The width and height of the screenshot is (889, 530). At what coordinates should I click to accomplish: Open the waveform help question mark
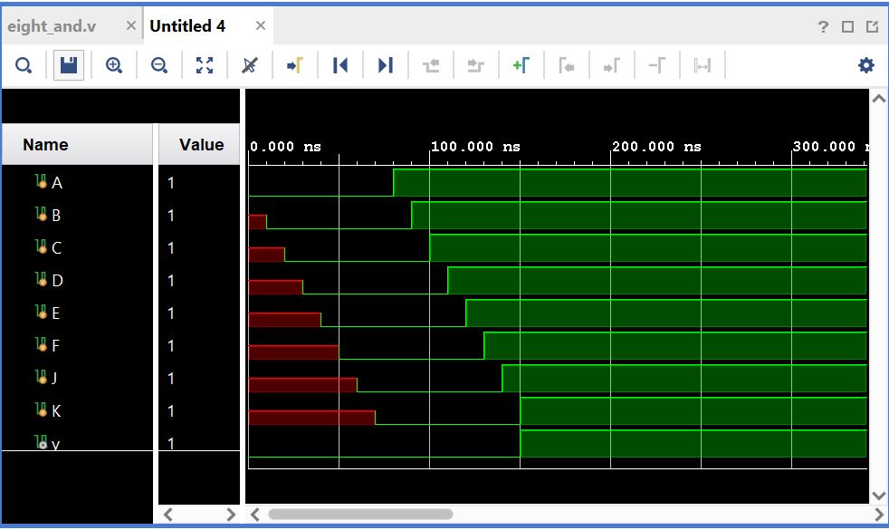pos(823,26)
